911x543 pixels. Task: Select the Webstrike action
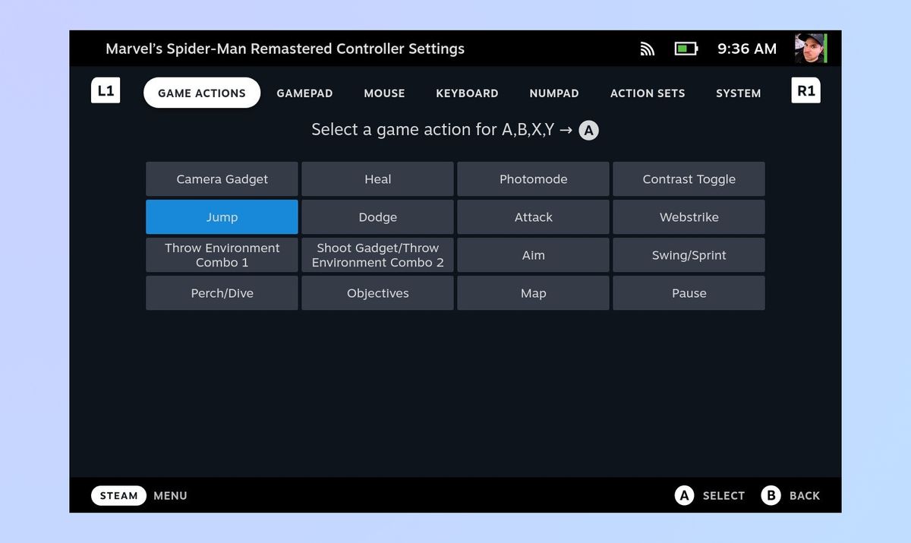tap(689, 216)
